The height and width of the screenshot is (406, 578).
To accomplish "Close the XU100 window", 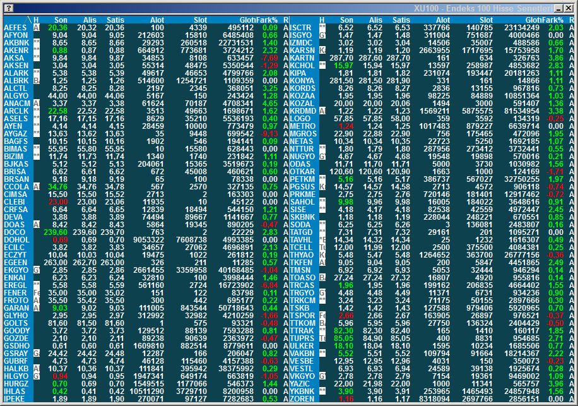I will [x=568, y=8].
